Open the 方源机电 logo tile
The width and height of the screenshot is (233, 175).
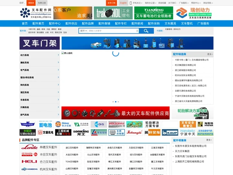coord(46,133)
